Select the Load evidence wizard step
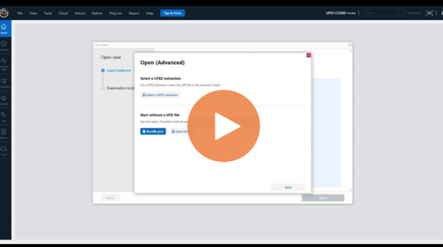 [x=116, y=70]
